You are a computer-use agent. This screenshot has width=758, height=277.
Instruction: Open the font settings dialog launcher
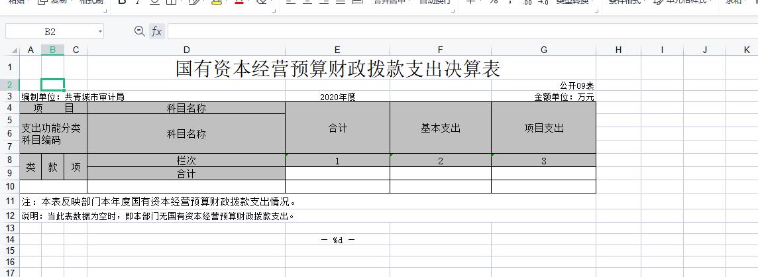tap(275, 9)
